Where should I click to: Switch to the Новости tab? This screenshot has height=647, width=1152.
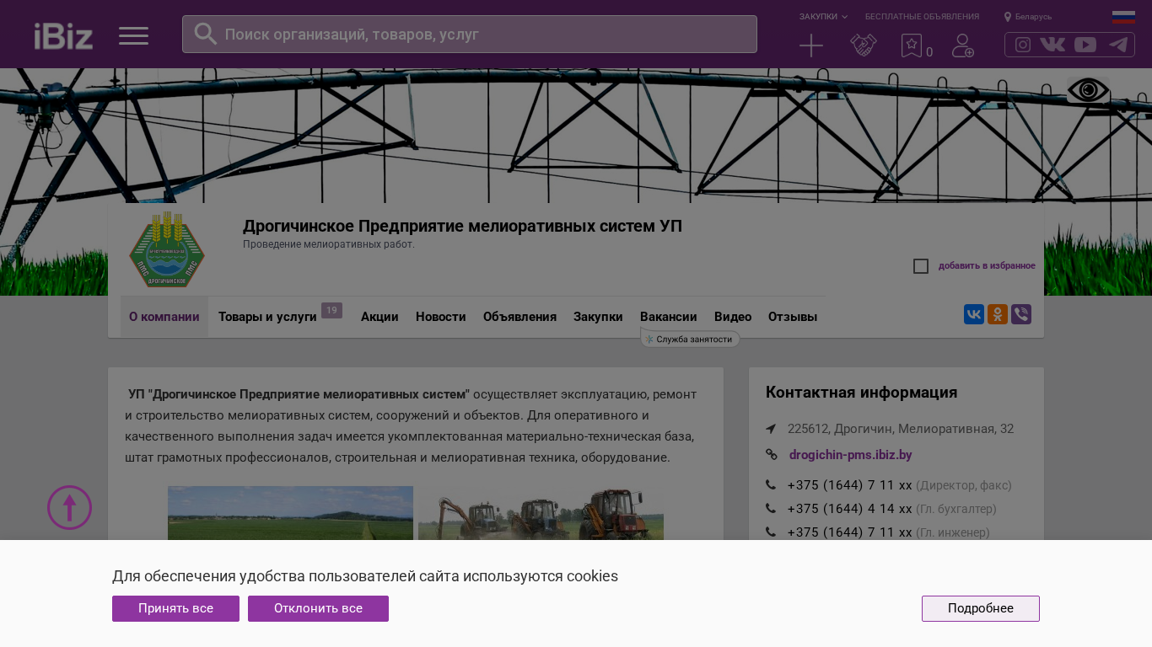(441, 317)
